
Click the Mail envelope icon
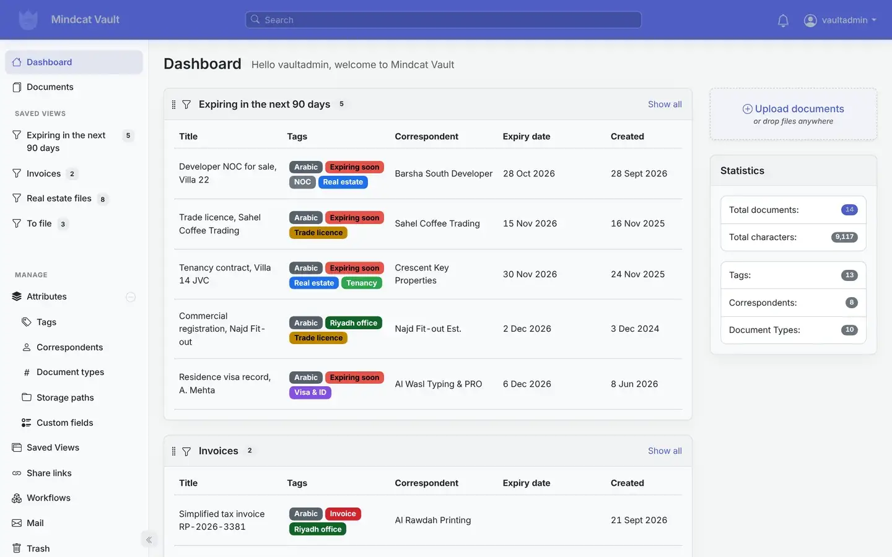17,523
